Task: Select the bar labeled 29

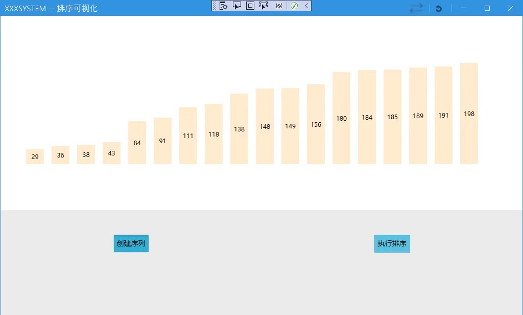Action: tap(35, 156)
